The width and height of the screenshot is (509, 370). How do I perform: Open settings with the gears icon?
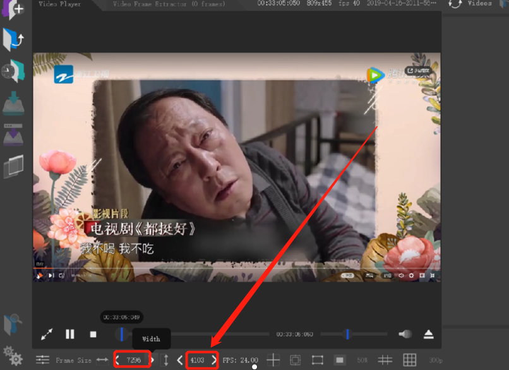click(x=13, y=356)
